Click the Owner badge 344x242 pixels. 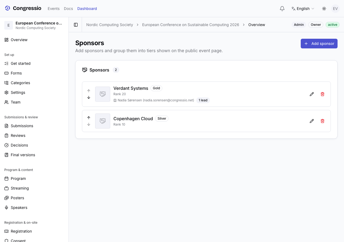coord(316,25)
